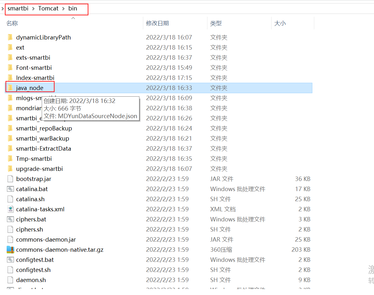Click the smartbi_warBackup folder icon

coord(10,138)
